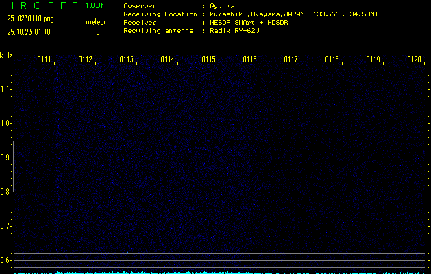Click time marker 0111

coord(44,60)
